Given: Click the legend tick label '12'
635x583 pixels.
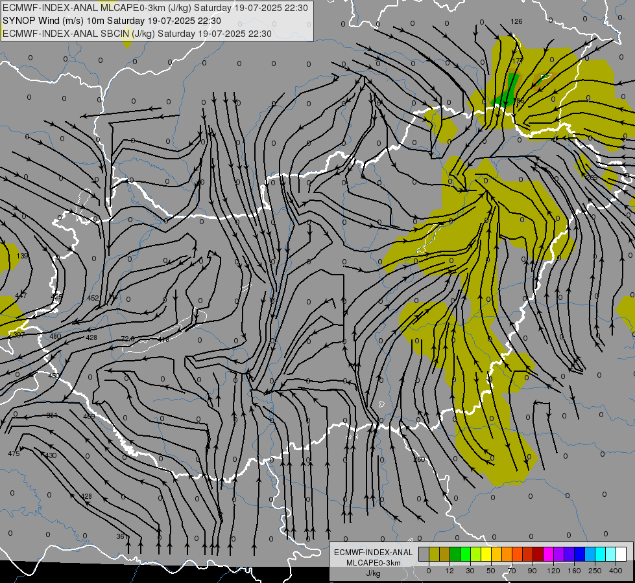Looking at the screenshot, I should point(449,571).
